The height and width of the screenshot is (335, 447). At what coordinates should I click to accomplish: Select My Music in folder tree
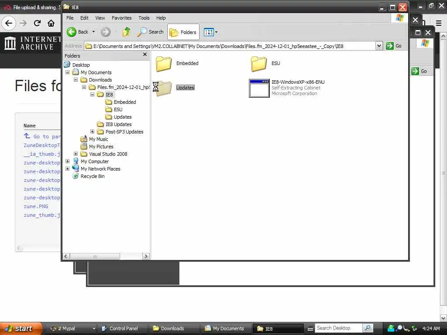coord(98,139)
